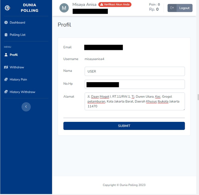
Task: Click the No.Hp input field
Action: [135, 84]
